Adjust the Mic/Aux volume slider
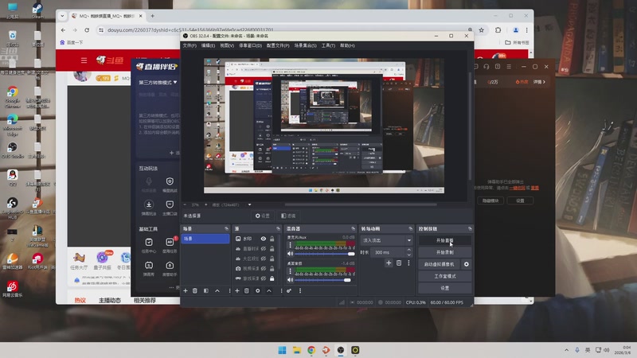Viewport: 637px width, 358px height. click(325, 254)
